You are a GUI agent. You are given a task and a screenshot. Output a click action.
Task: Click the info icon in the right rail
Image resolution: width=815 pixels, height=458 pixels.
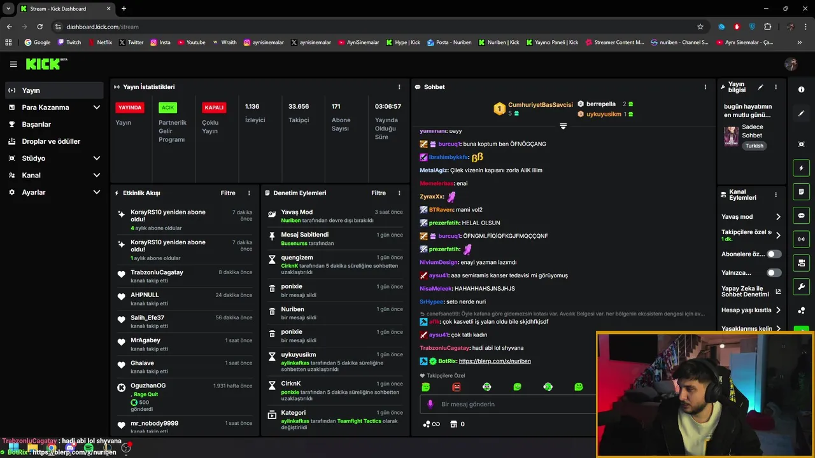(802, 90)
